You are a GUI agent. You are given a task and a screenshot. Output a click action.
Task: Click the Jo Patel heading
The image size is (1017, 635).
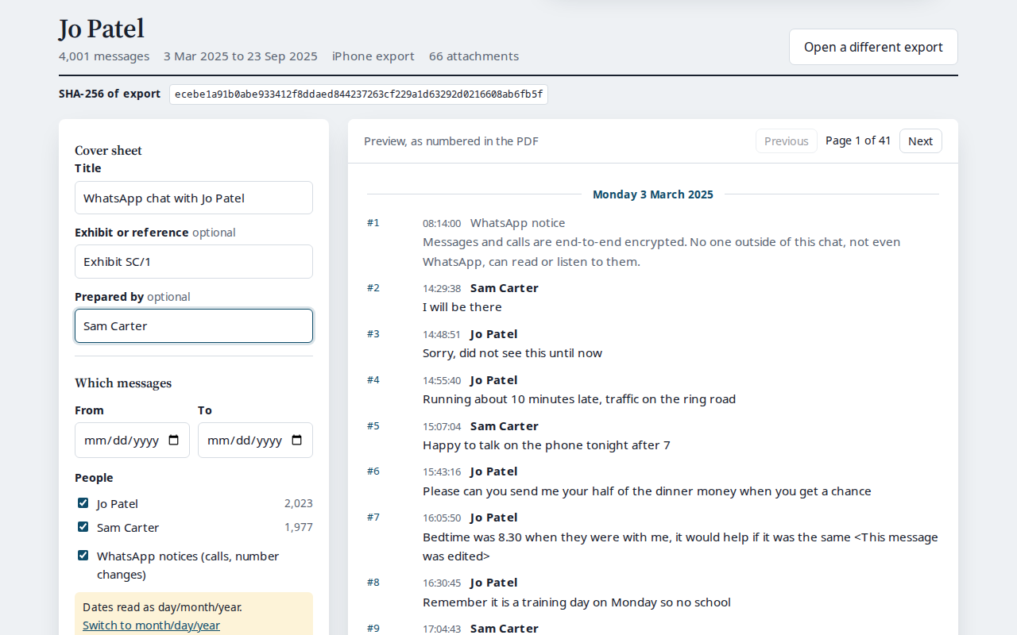pyautogui.click(x=102, y=29)
